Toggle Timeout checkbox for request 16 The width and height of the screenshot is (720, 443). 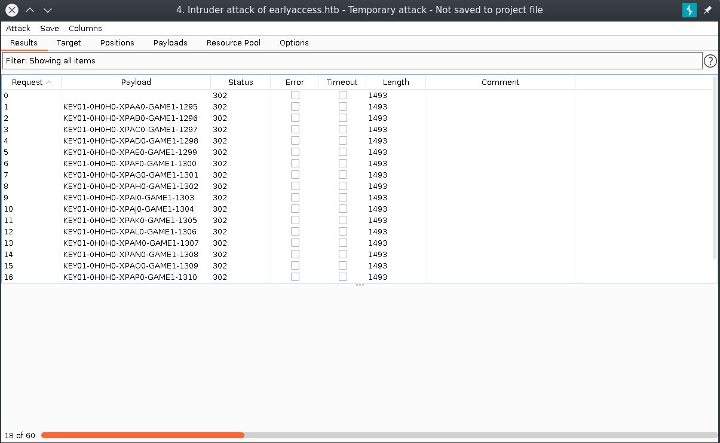(x=343, y=277)
